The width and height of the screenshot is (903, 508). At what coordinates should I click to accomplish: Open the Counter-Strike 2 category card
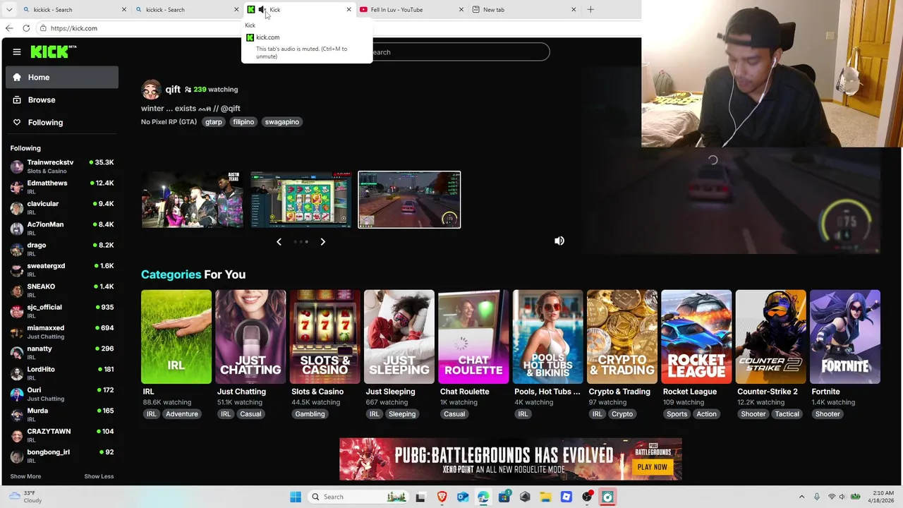[x=771, y=337]
